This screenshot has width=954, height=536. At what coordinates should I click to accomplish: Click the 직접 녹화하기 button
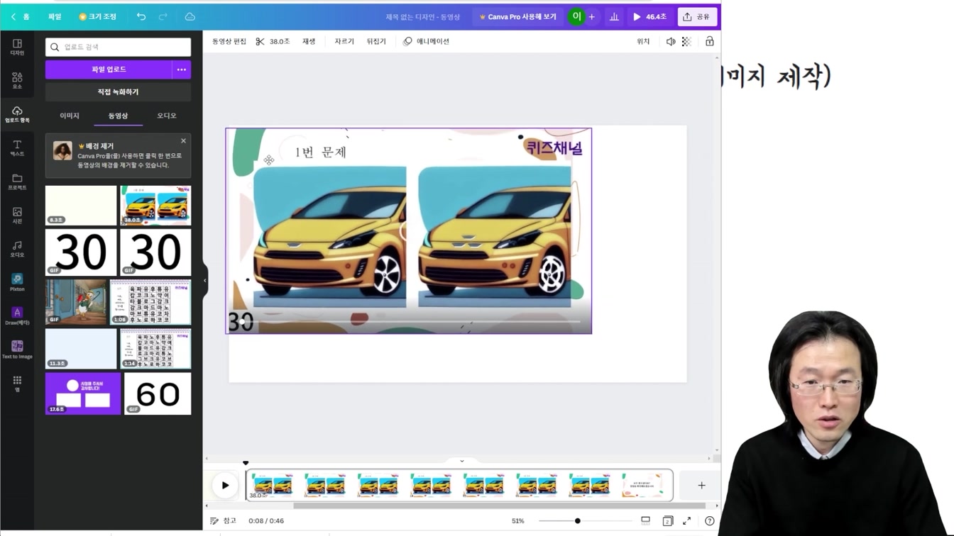click(118, 92)
